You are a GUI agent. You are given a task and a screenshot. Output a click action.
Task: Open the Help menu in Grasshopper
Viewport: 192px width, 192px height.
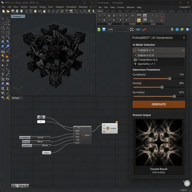139,7
